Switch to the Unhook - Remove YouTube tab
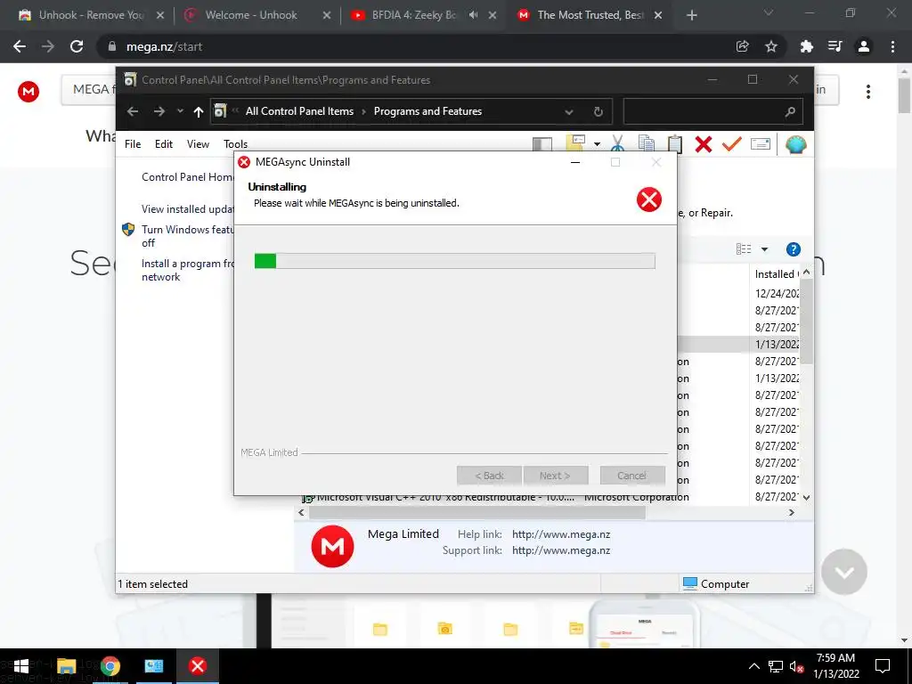 (93, 15)
